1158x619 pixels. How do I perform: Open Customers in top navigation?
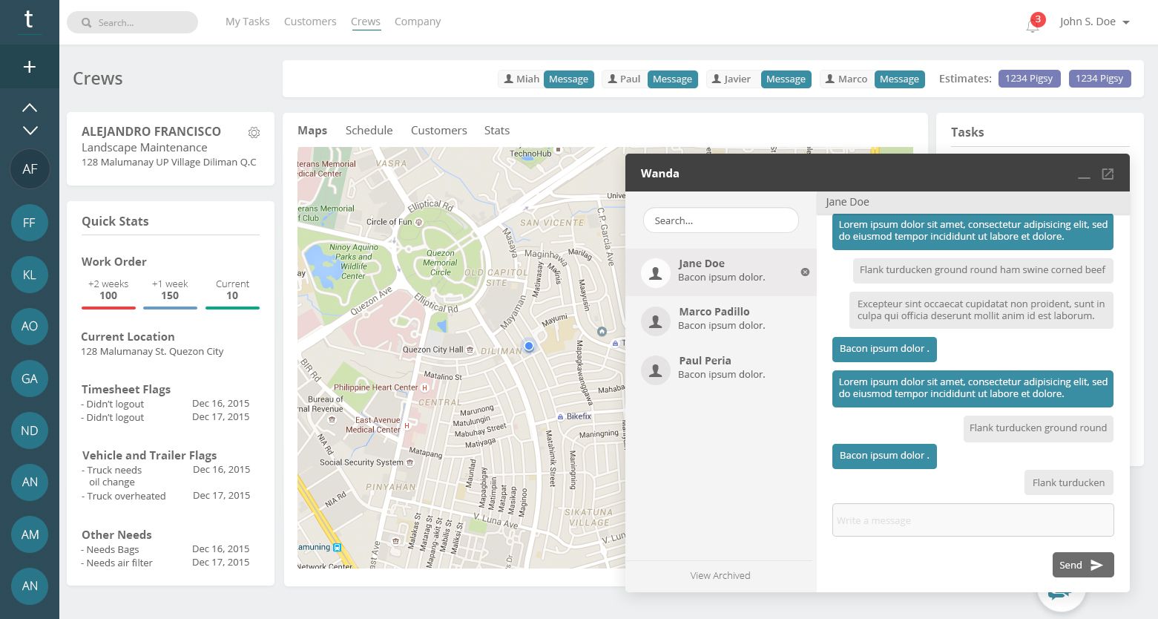tap(310, 22)
